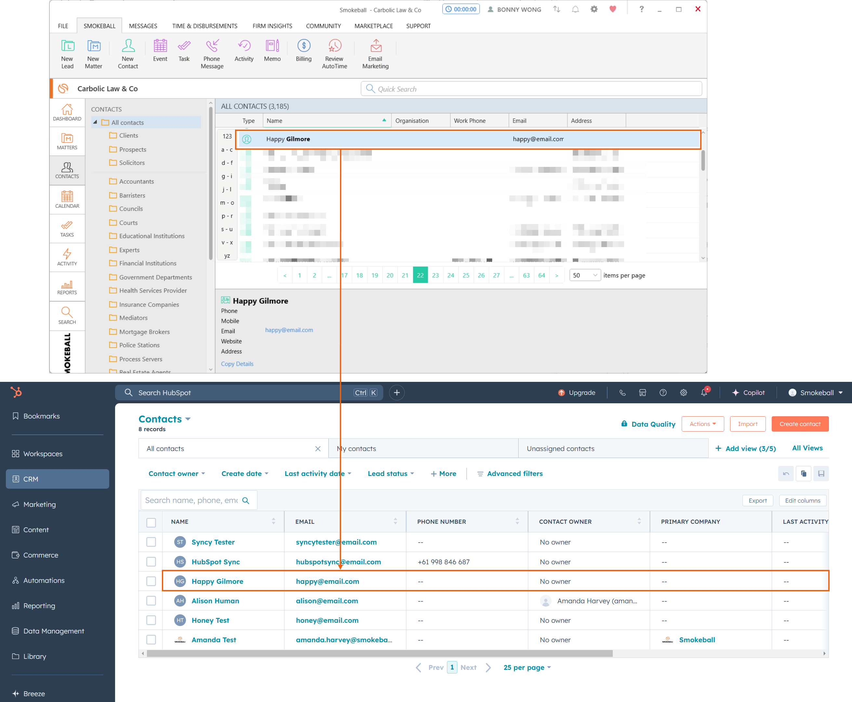This screenshot has width=852, height=702.
Task: Check the select-all contacts header checkbox
Action: tap(151, 522)
